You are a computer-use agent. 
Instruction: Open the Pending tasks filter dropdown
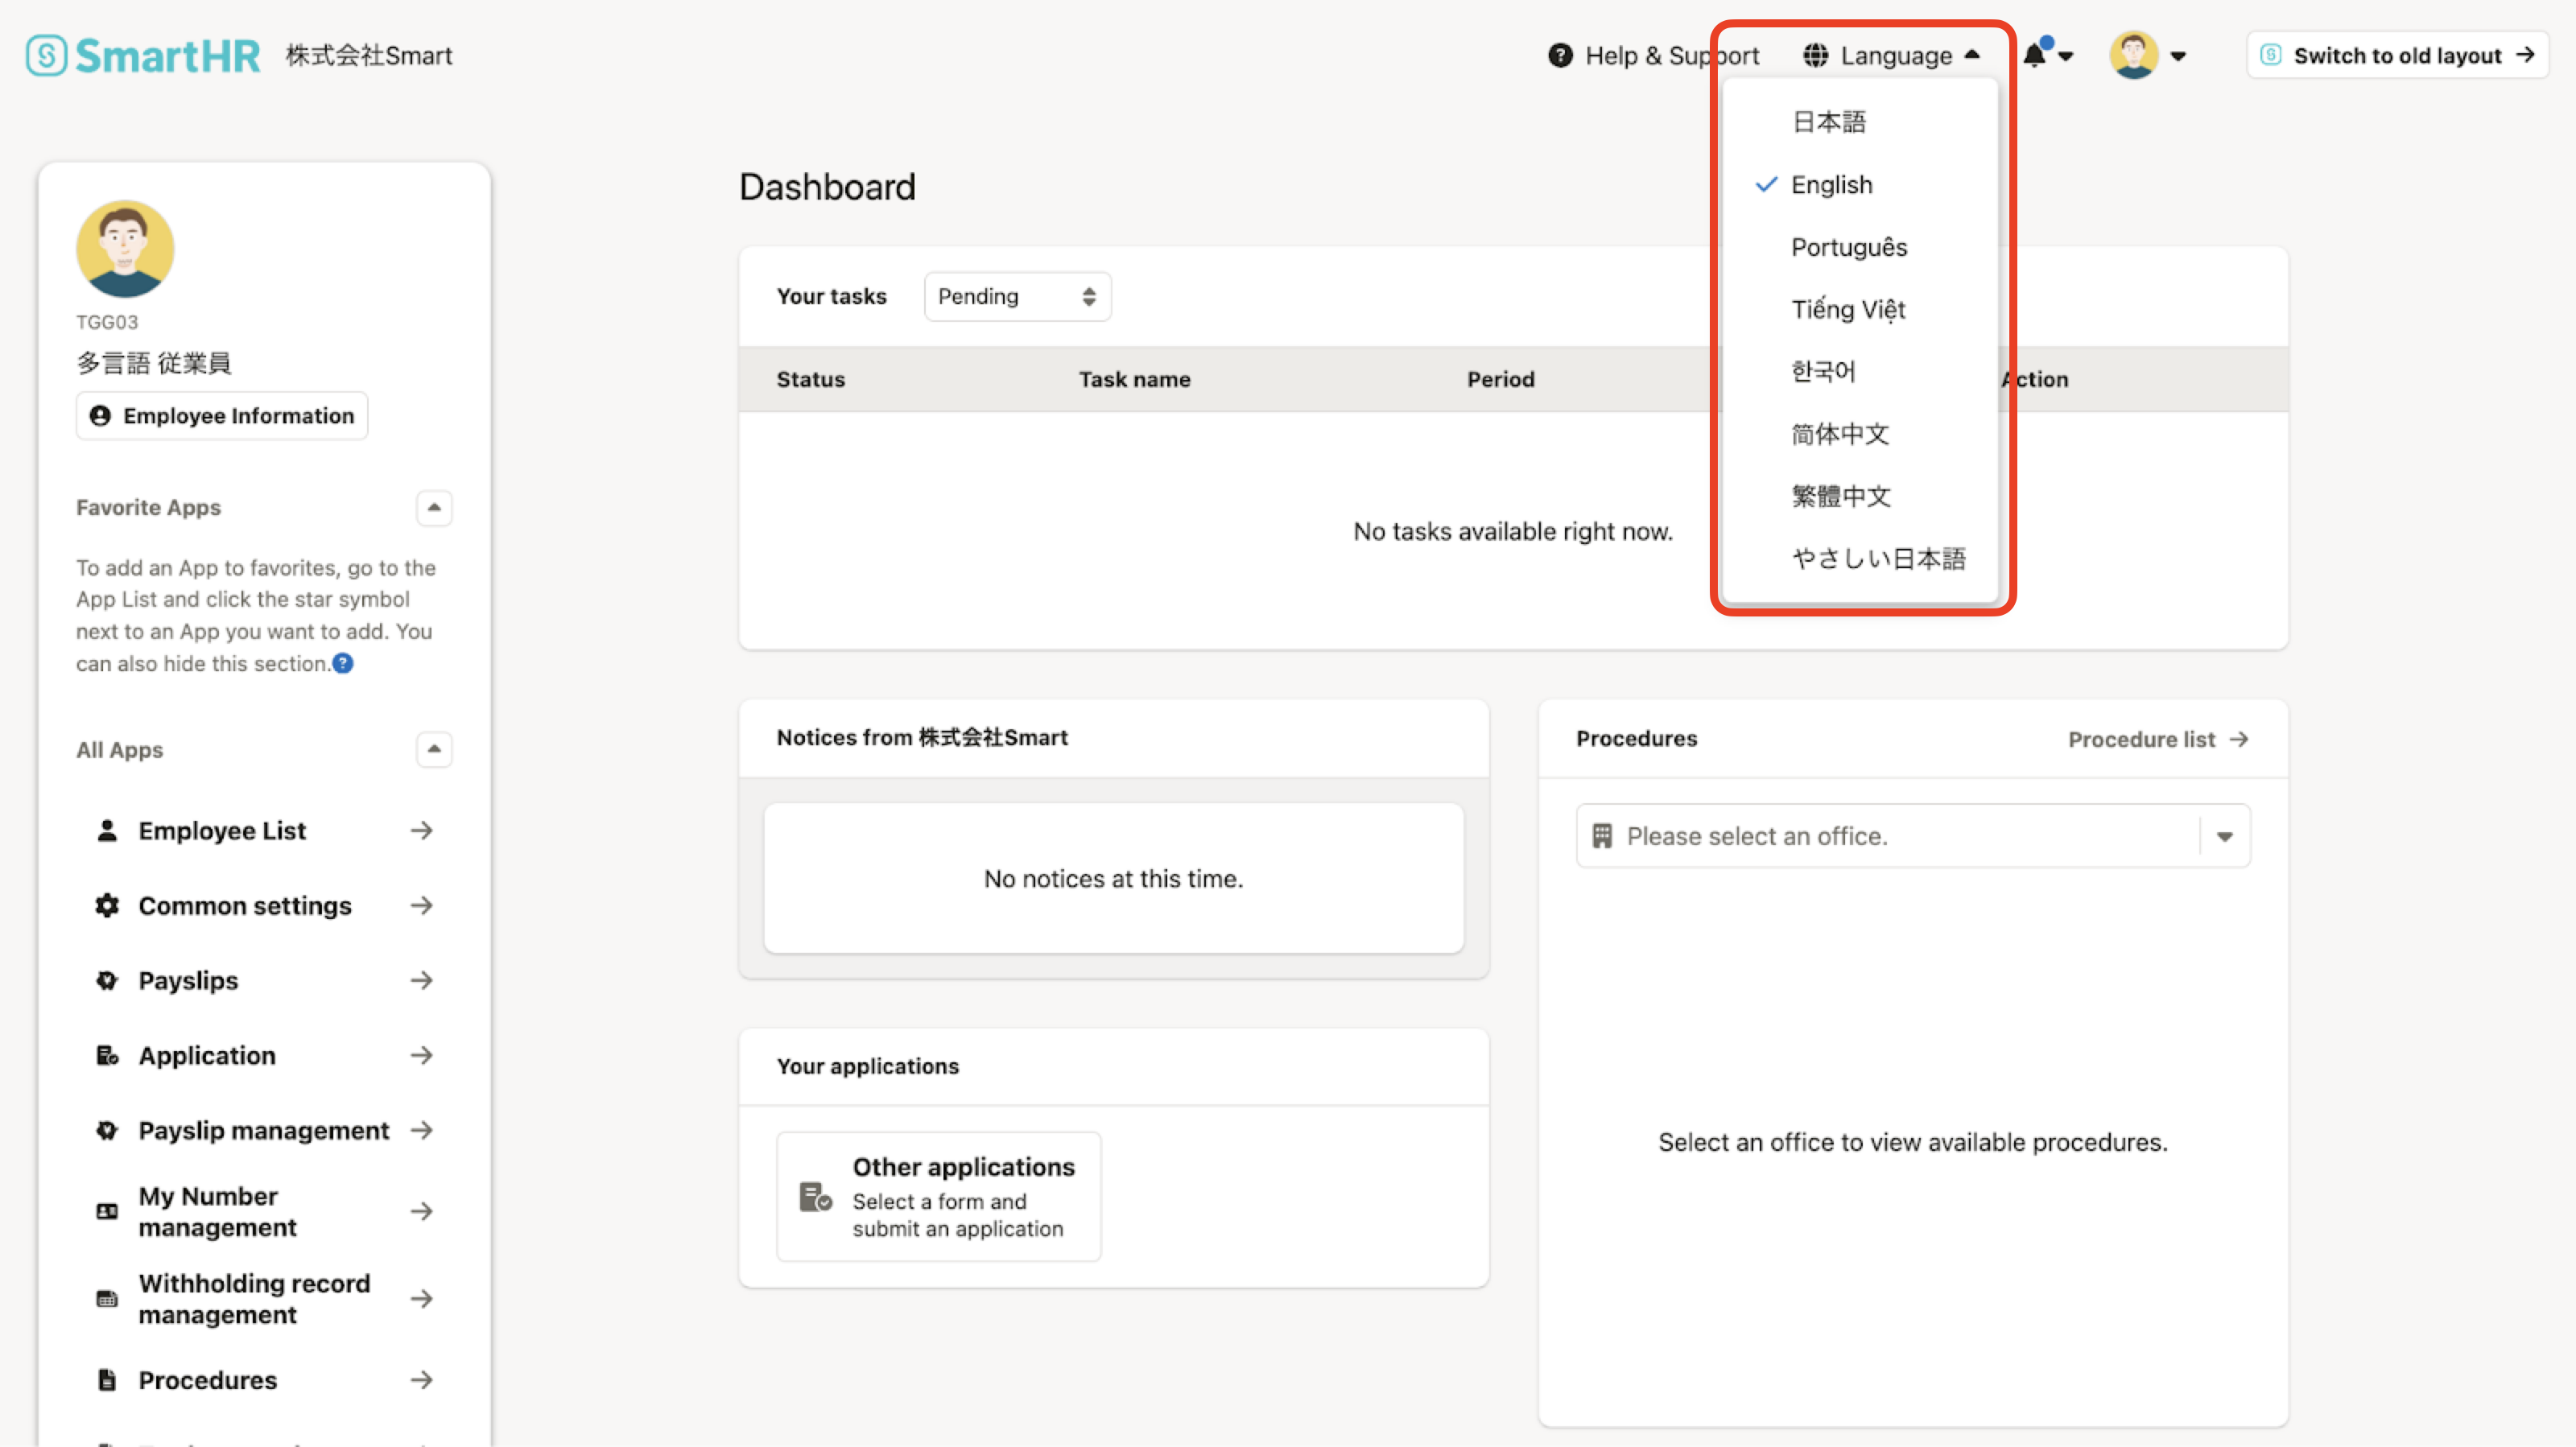pyautogui.click(x=1016, y=296)
